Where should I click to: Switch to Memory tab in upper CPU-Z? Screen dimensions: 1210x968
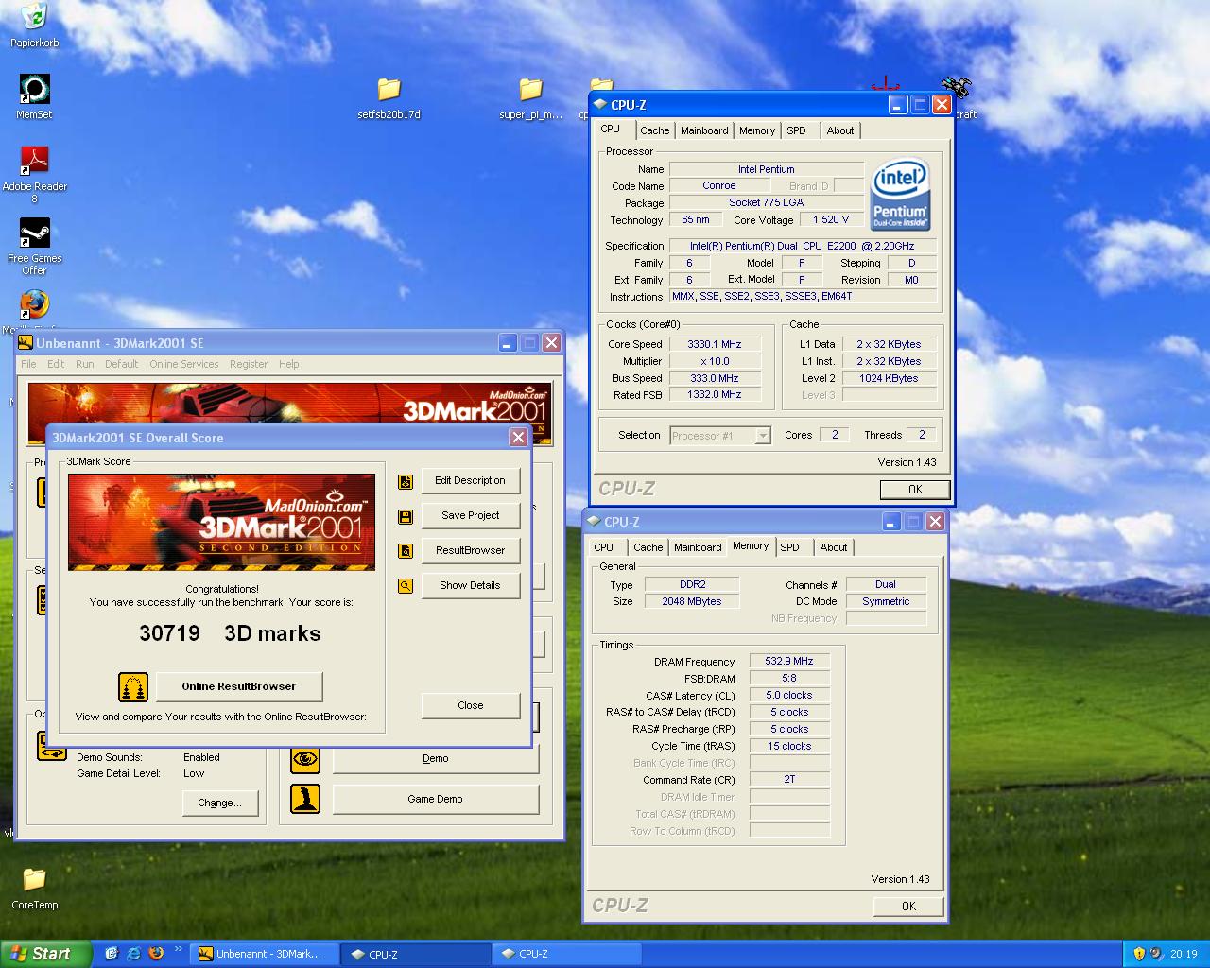pos(757,131)
